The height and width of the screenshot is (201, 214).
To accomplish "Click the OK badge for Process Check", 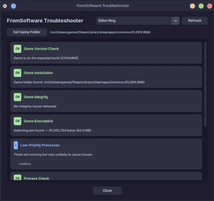I will pyautogui.click(x=17, y=177).
